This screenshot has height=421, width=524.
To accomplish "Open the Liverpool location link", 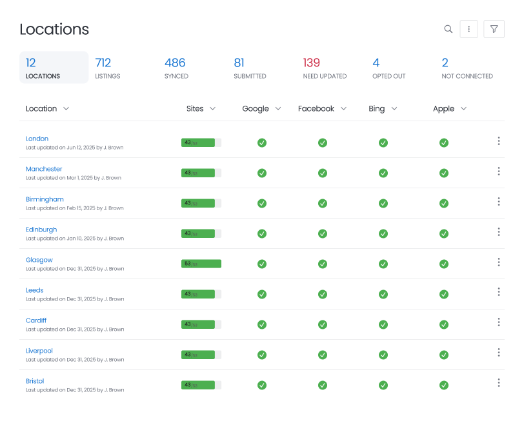I will (x=39, y=351).
